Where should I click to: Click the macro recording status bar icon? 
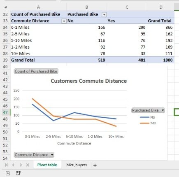coord(8,173)
